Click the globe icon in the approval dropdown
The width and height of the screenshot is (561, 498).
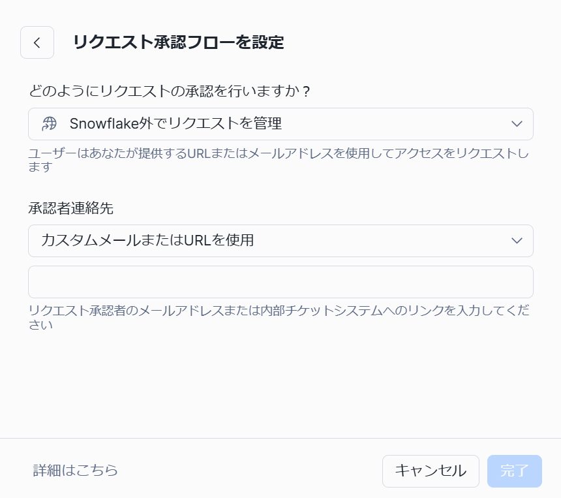click(x=50, y=124)
